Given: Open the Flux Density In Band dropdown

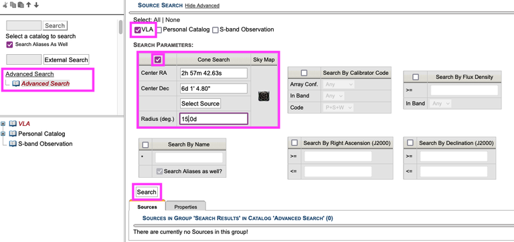Looking at the screenshot, I should point(441,104).
